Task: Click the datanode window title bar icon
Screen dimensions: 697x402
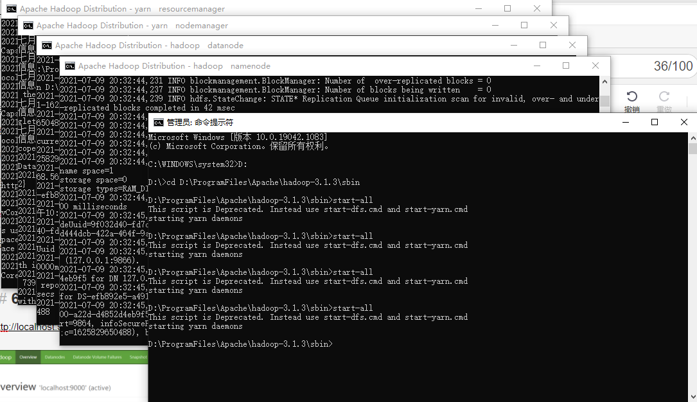Action: [47, 46]
